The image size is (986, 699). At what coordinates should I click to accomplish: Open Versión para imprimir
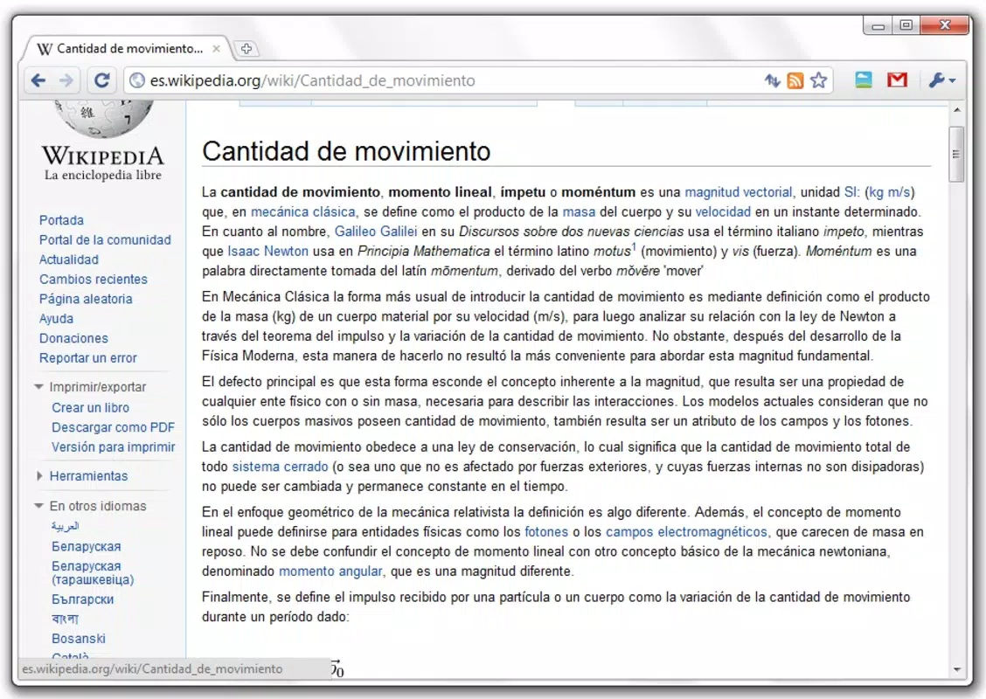113,447
